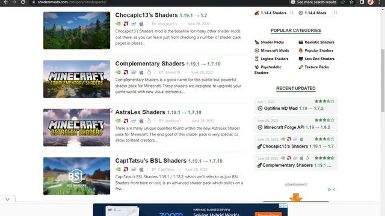Open the browser side panel icon
The width and height of the screenshot is (385, 216).
tap(362, 2)
